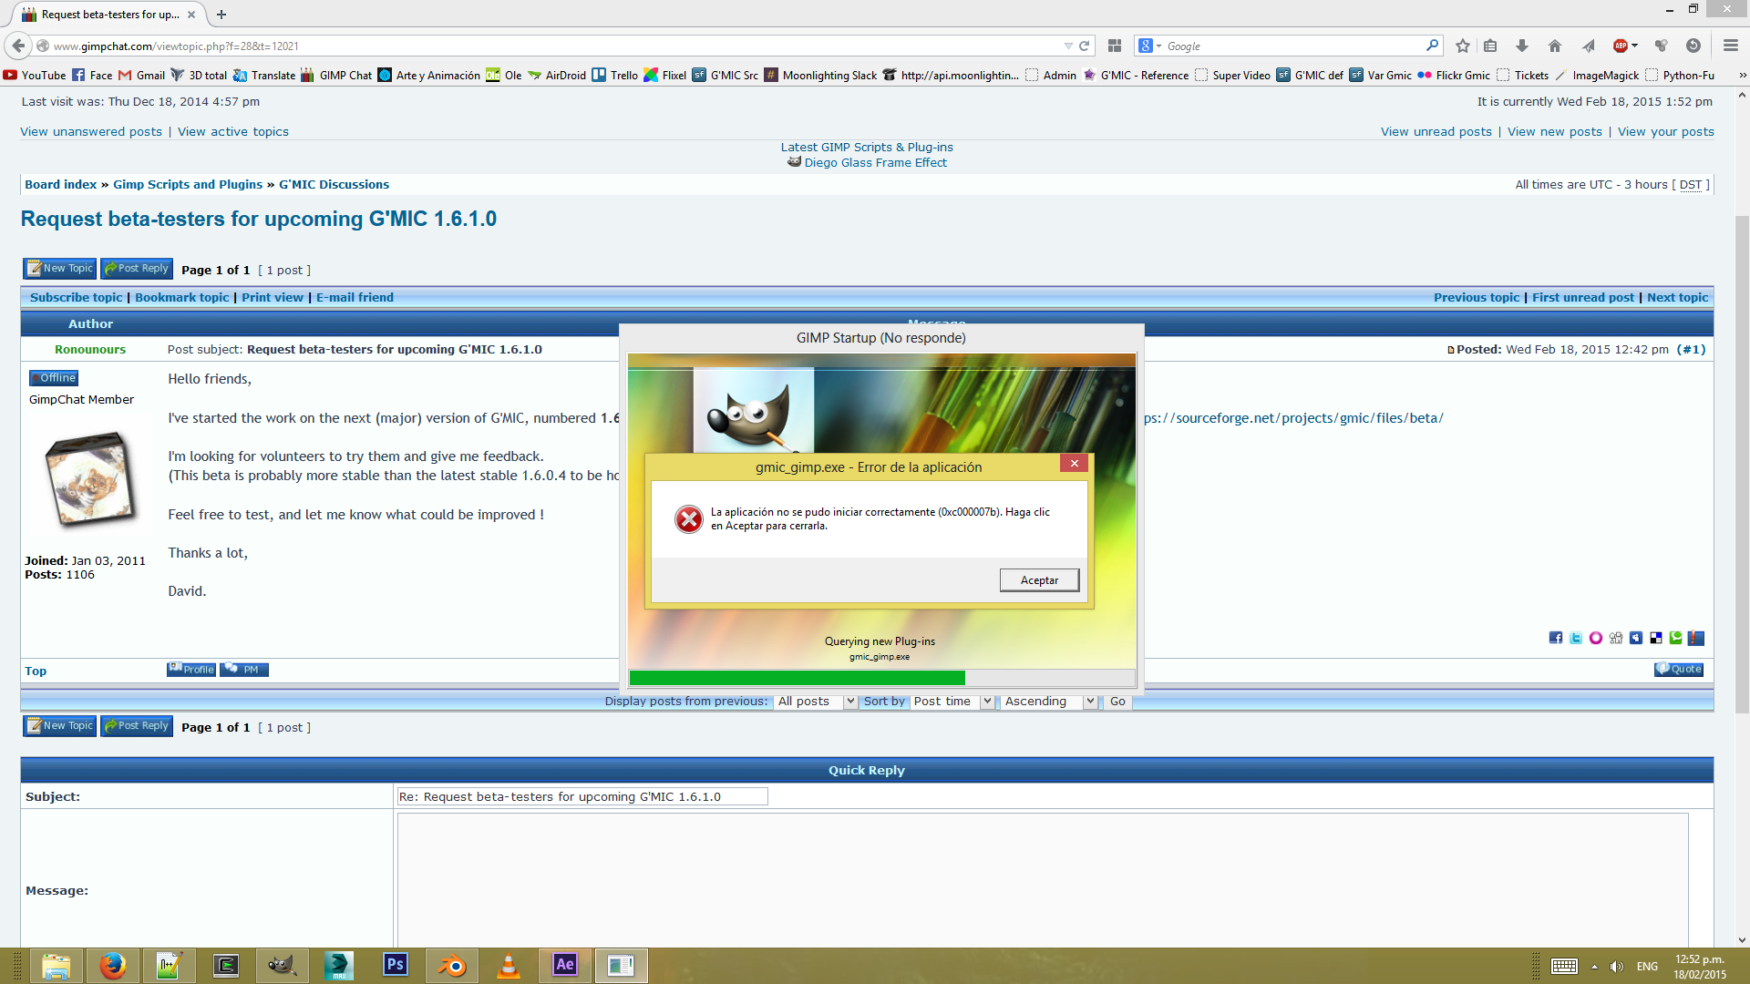Open Trello bookmark
The image size is (1750, 984).
click(x=615, y=76)
